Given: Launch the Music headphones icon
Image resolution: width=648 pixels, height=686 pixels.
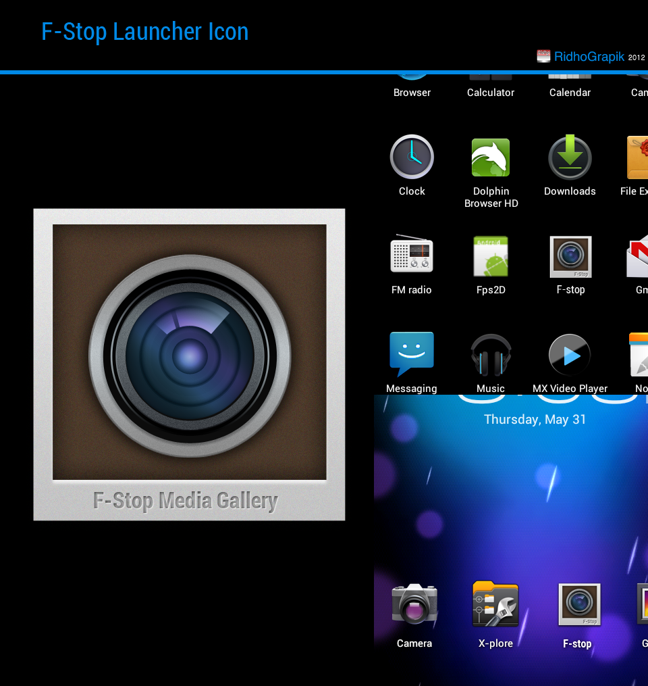Looking at the screenshot, I should pos(491,355).
